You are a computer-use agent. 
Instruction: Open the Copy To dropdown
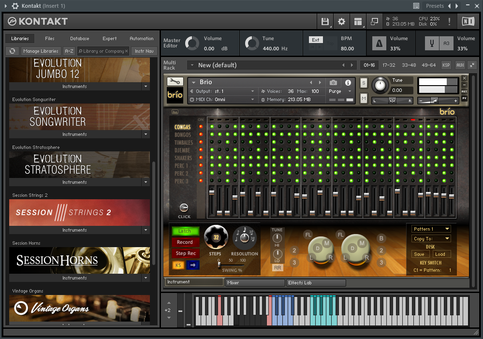pyautogui.click(x=431, y=238)
